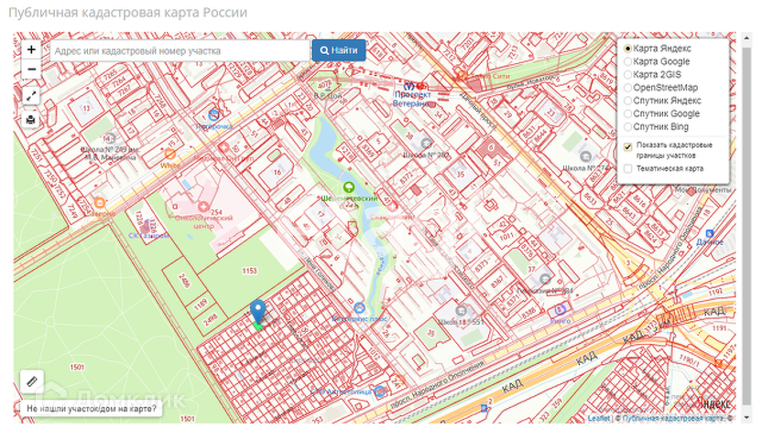The height and width of the screenshot is (439, 762).
Task: Click the White orange place icon
Action: pos(169,155)
